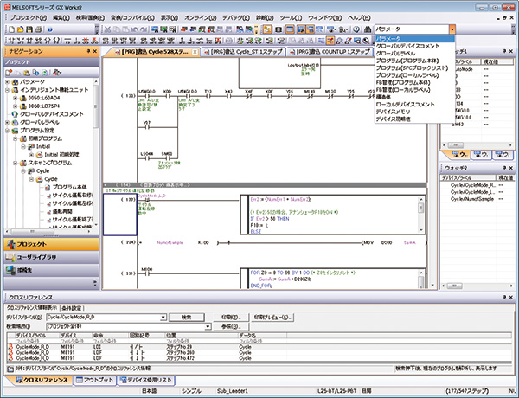This screenshot has width=519, height=398.
Task: Click the Print toolbar icon
Action: 38,29
